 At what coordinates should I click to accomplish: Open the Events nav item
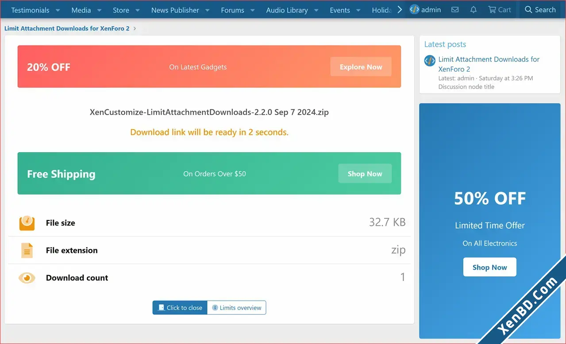point(340,10)
